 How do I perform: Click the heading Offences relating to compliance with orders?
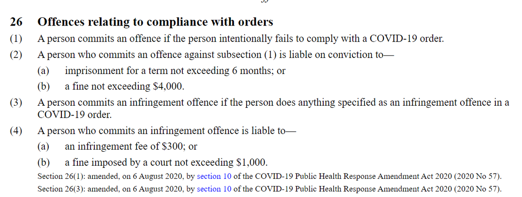pyautogui.click(x=155, y=22)
